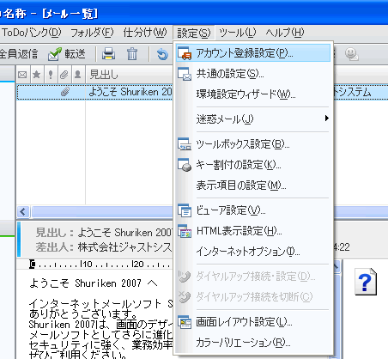388x359 pixels.
Task: Click the smiley face toolbar icon
Action: click(x=351, y=54)
